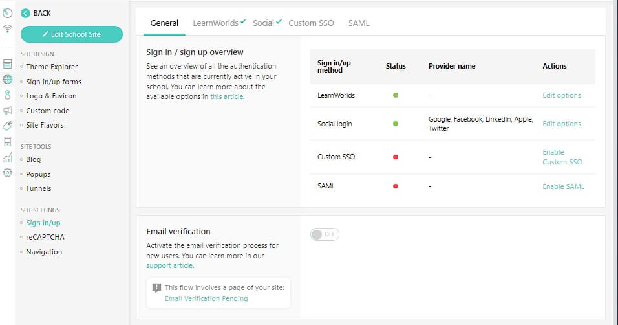
Task: Open Funnels under Site Tools
Action: [x=39, y=188]
